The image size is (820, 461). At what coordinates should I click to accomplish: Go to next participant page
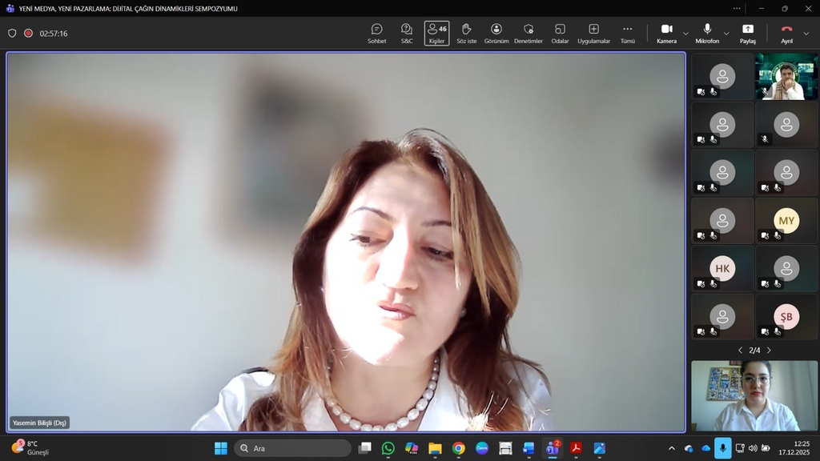769,351
